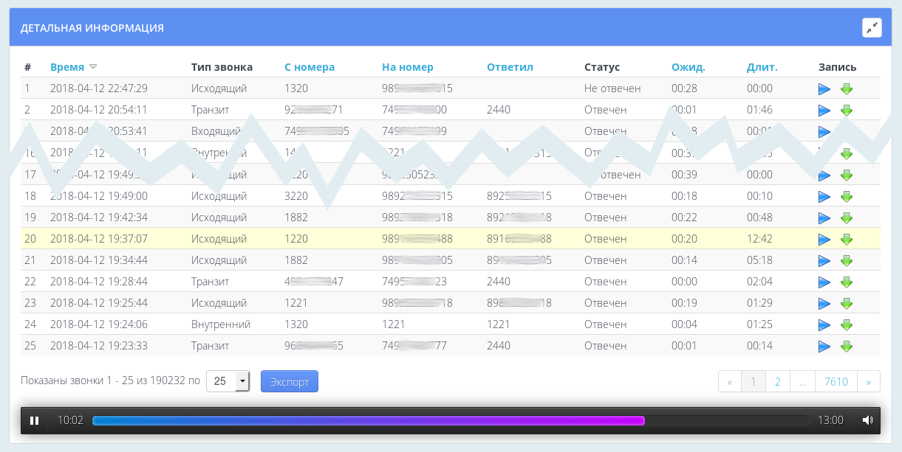Play recording of call number 1

point(824,88)
